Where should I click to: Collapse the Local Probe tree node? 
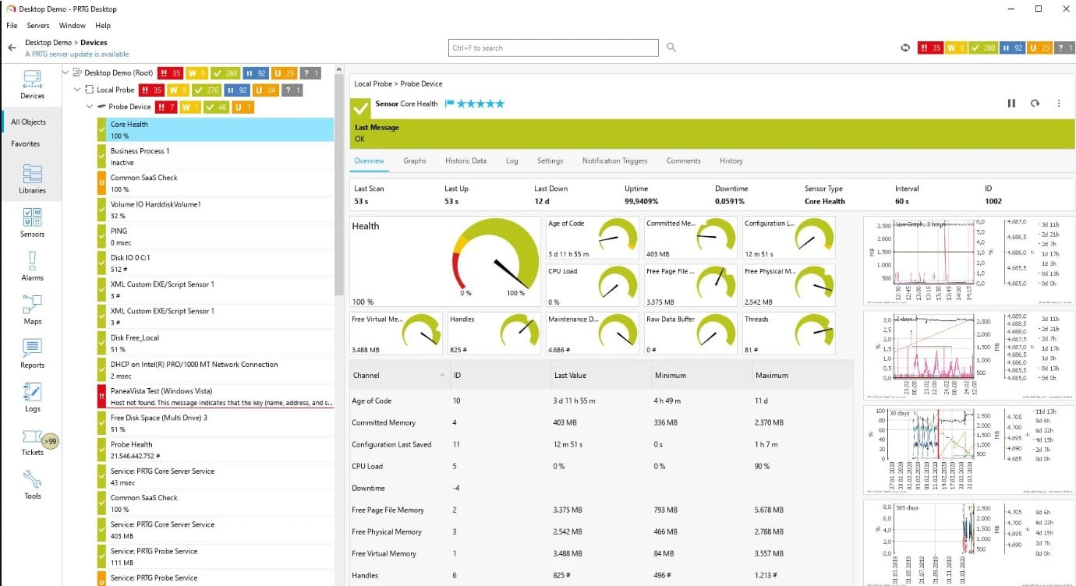77,90
